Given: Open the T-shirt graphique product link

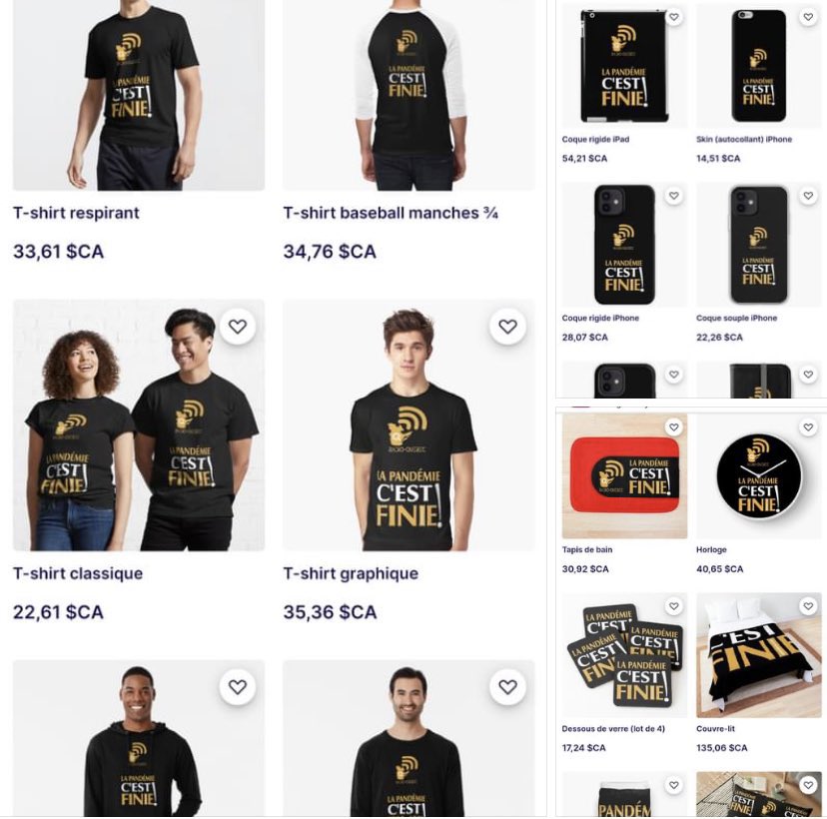Looking at the screenshot, I should [351, 573].
